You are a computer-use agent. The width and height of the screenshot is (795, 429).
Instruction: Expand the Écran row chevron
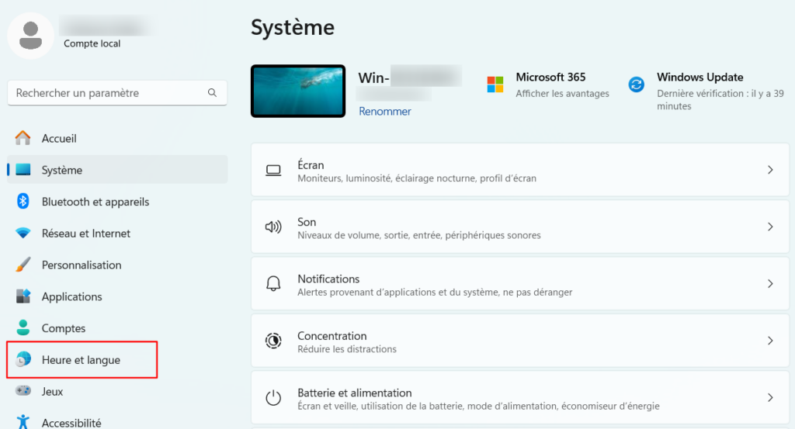click(770, 170)
